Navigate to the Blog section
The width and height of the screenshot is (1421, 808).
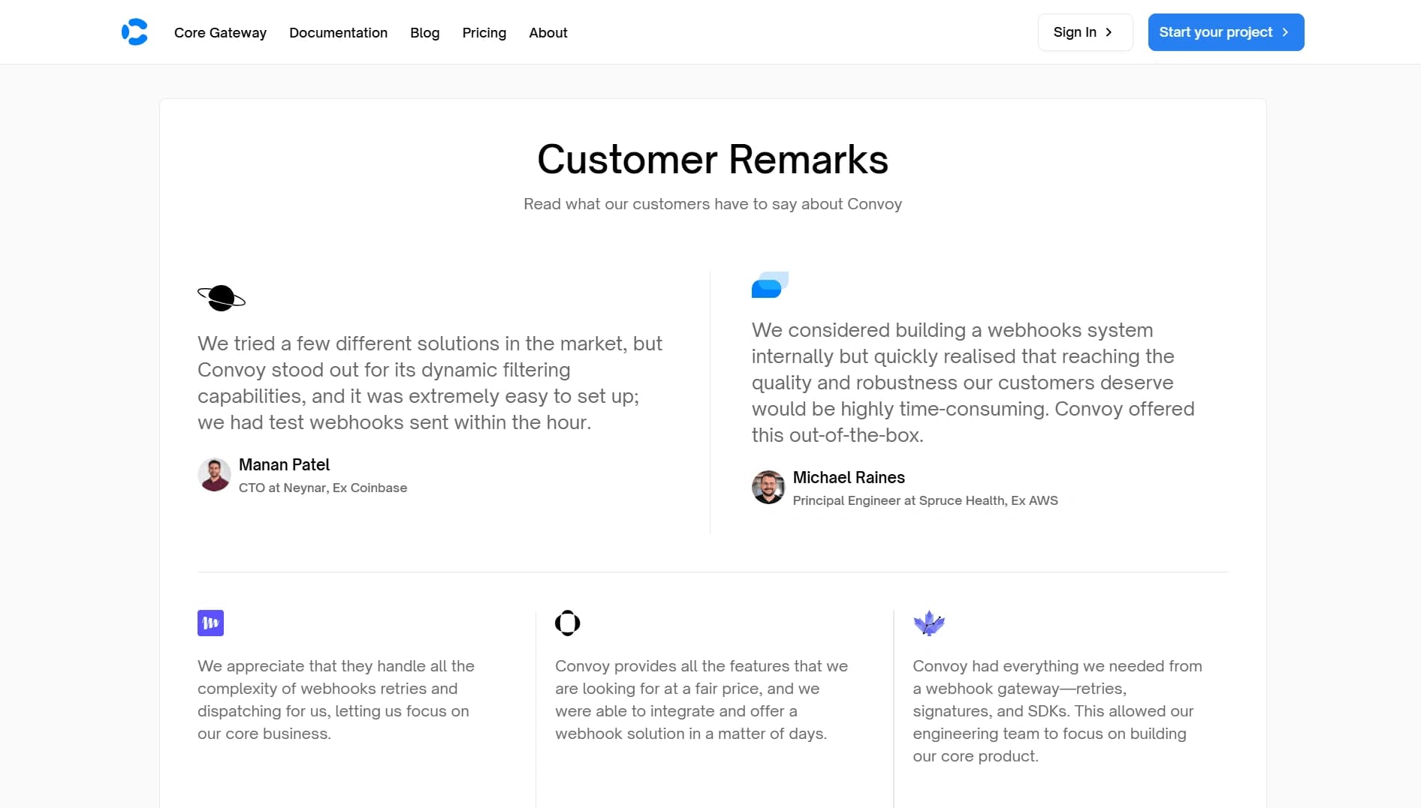(424, 32)
